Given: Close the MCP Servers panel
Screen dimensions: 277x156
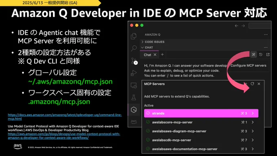Looking at the screenshot, I should (259, 84).
